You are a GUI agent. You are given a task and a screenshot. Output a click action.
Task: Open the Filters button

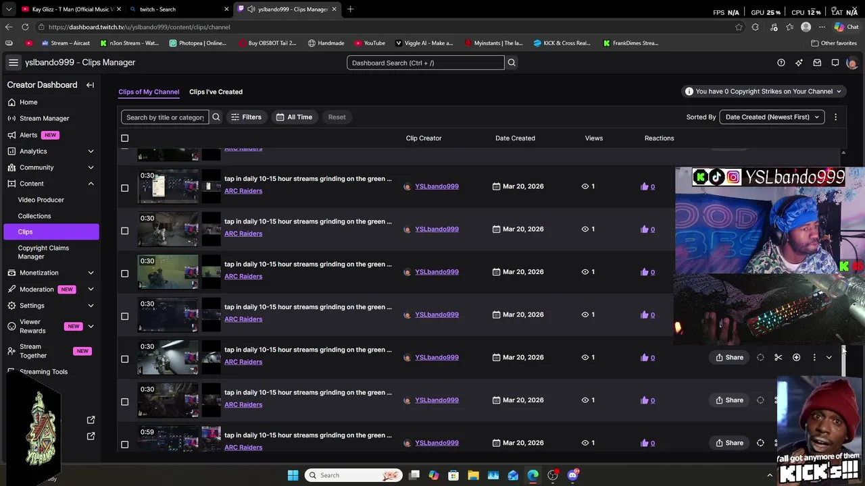tap(246, 117)
